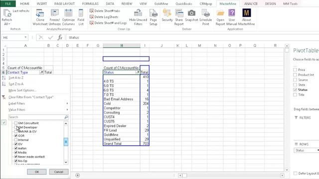
Task: Enable the Source field checkbox
Action: tap(295, 80)
